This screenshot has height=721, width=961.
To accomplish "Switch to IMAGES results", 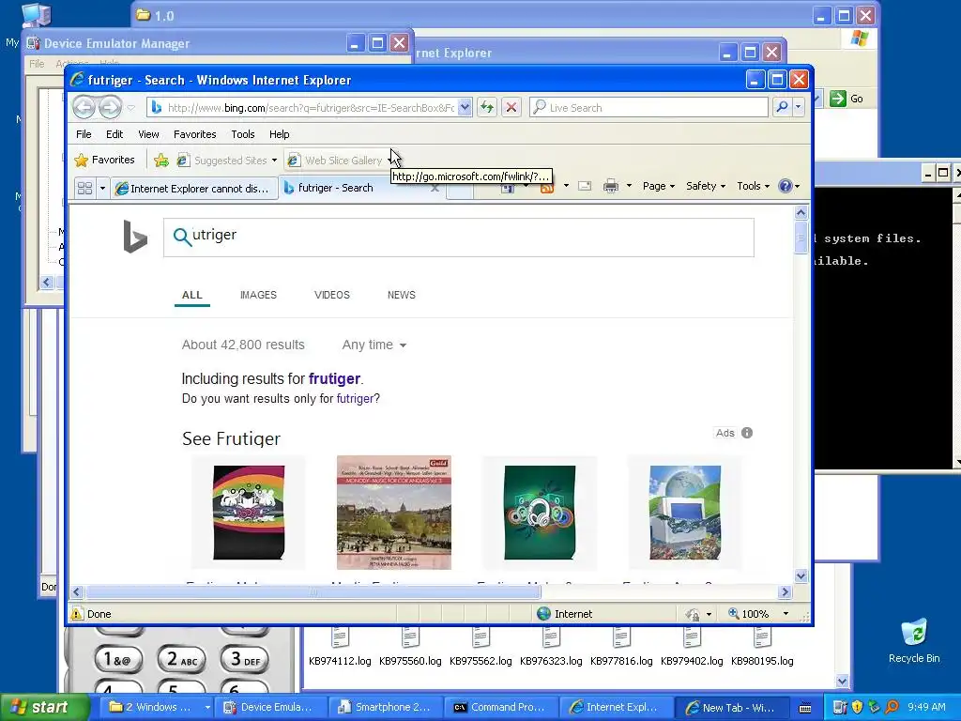I will (258, 295).
